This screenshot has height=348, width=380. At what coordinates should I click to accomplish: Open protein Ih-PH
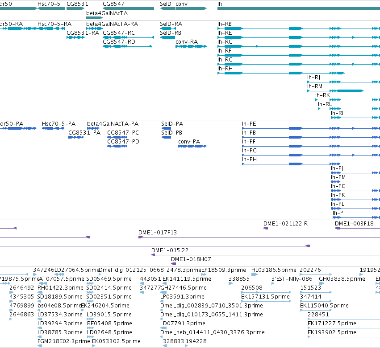click(x=249, y=160)
